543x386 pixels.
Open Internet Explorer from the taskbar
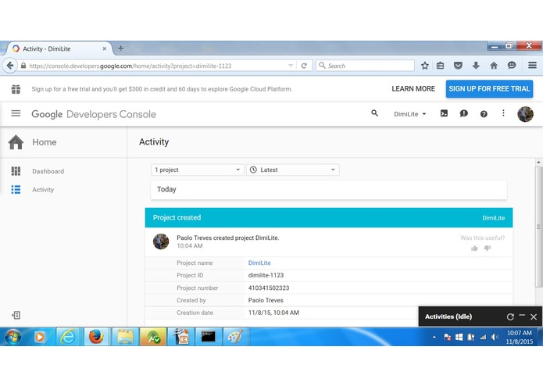click(68, 337)
